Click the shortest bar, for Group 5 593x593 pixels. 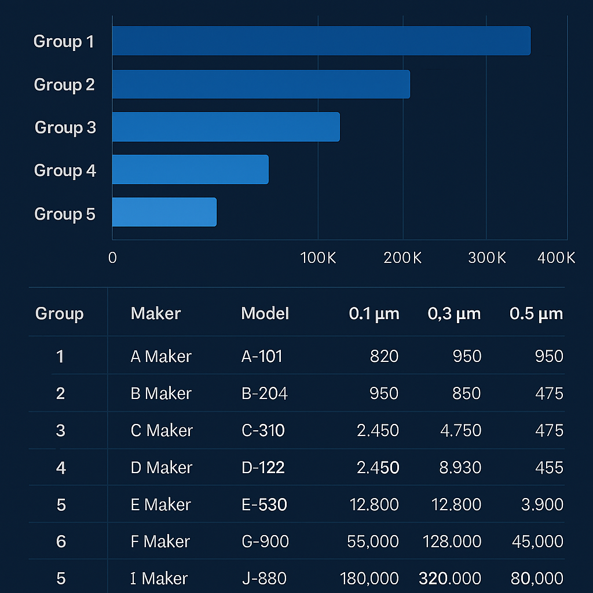click(x=164, y=212)
